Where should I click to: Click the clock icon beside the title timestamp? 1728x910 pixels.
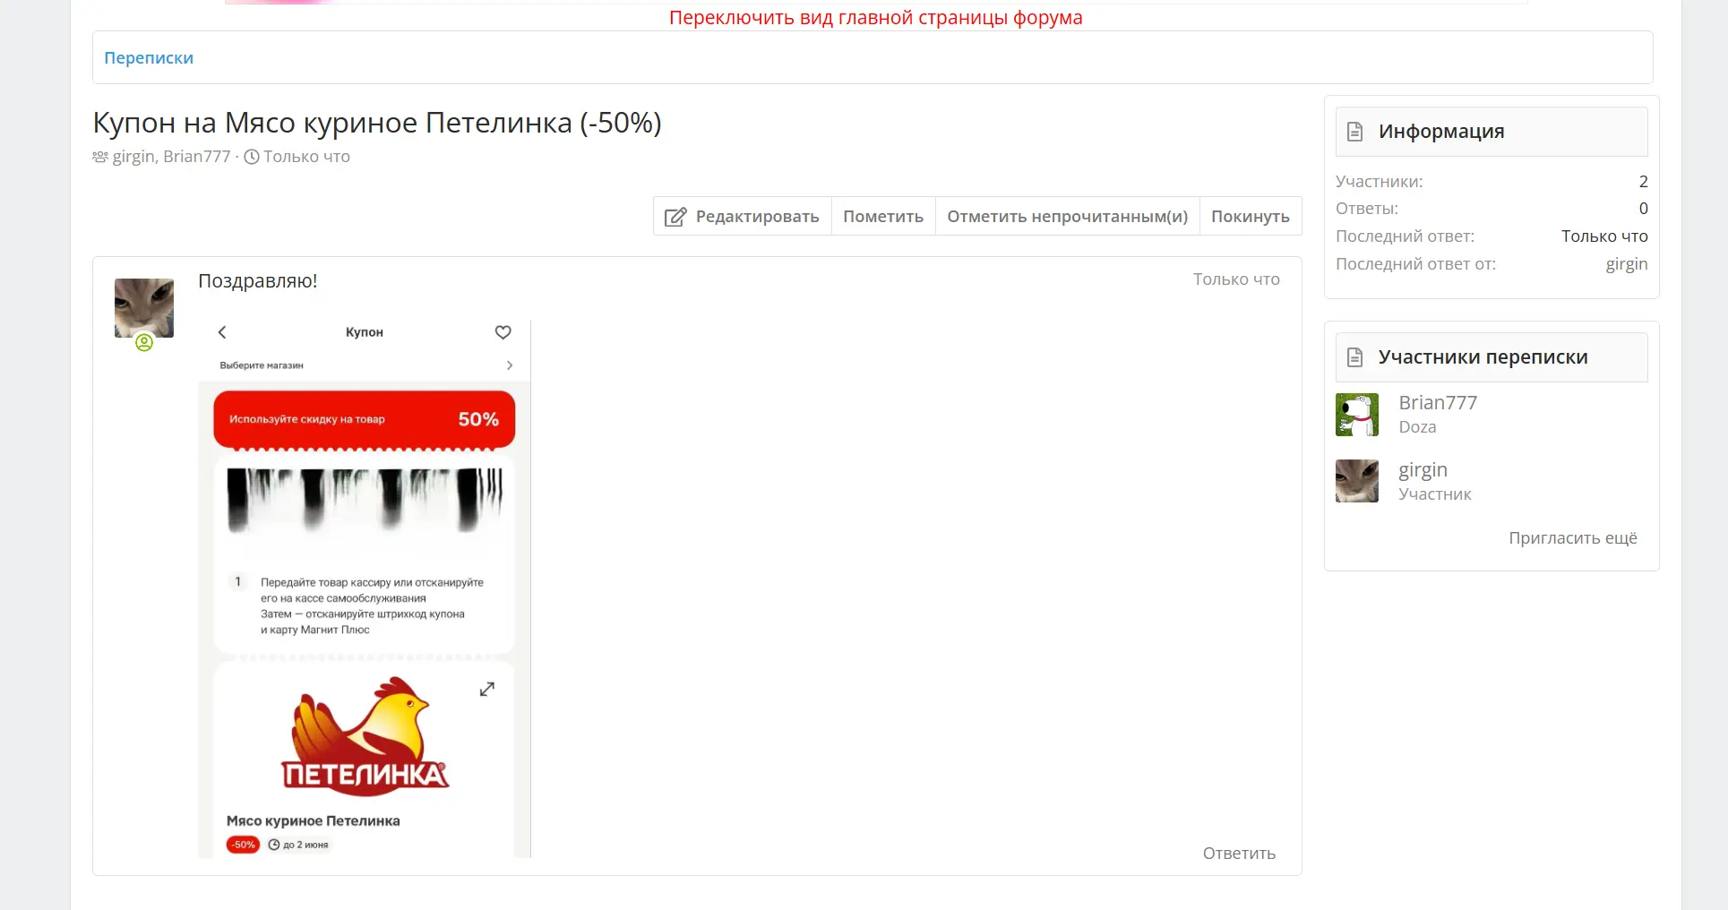252,157
